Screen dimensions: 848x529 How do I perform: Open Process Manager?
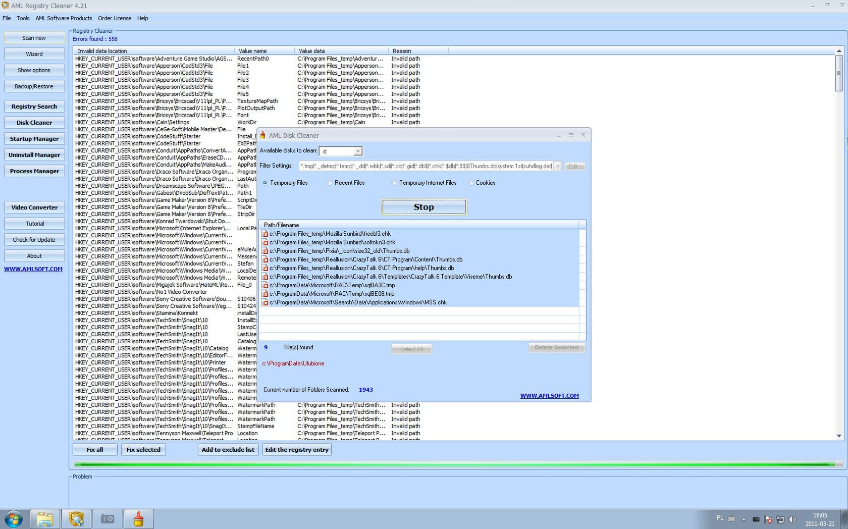34,171
